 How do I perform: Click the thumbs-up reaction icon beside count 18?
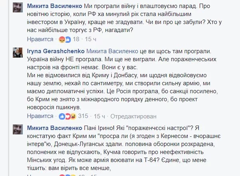click(67, 39)
